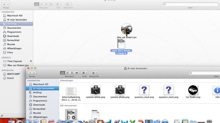
Task: Select the second PDF document icon
Action: (96, 115)
